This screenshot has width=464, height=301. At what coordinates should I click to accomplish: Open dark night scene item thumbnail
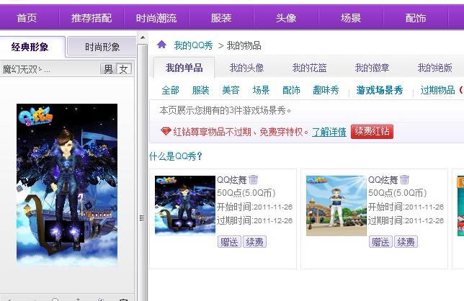click(185, 206)
